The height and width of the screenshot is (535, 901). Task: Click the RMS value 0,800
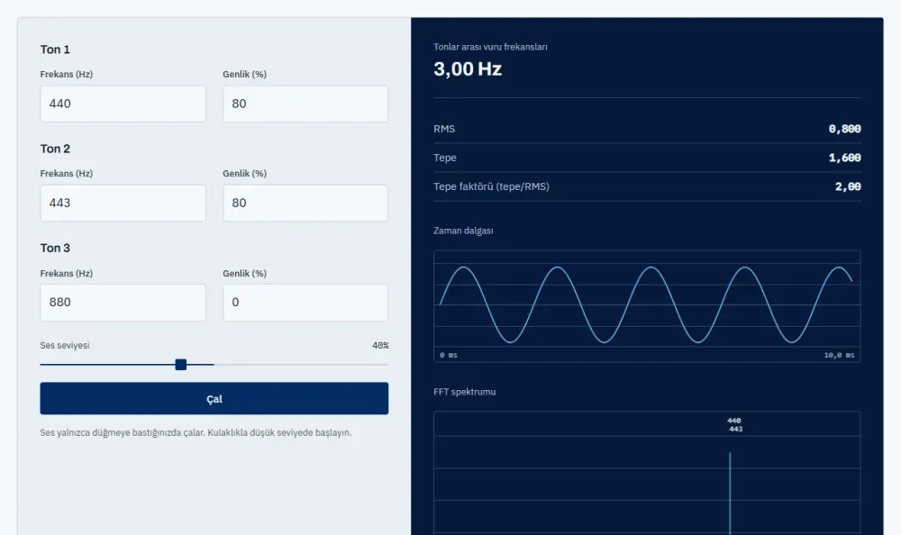pyautogui.click(x=845, y=129)
